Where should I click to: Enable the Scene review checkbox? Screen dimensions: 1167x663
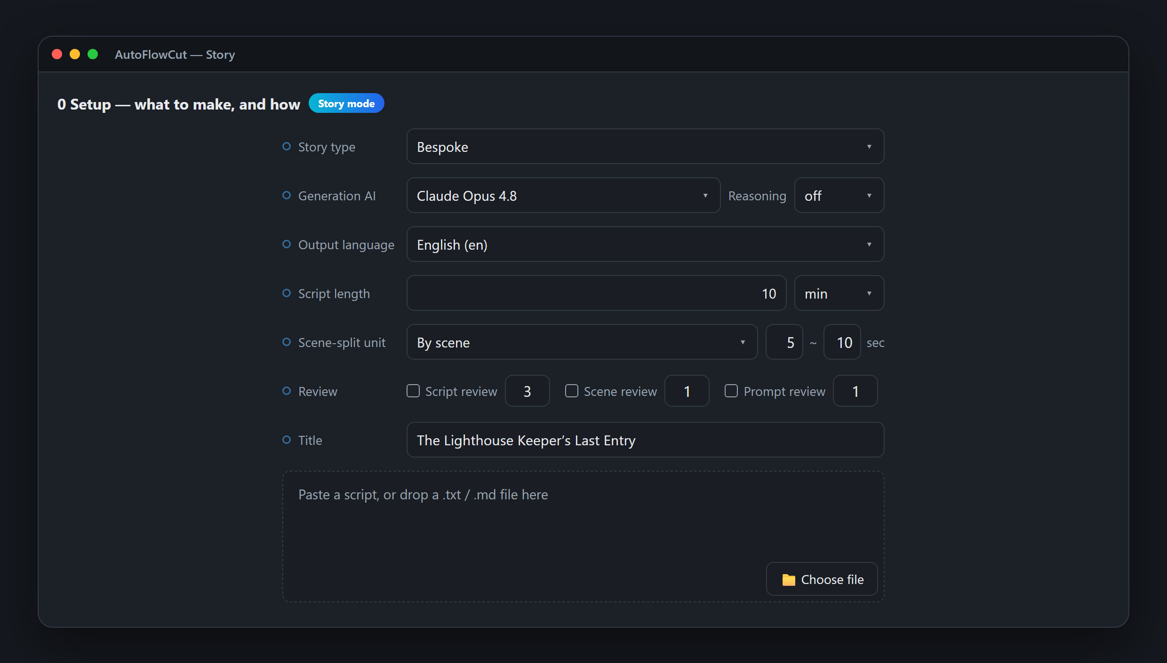(x=572, y=391)
